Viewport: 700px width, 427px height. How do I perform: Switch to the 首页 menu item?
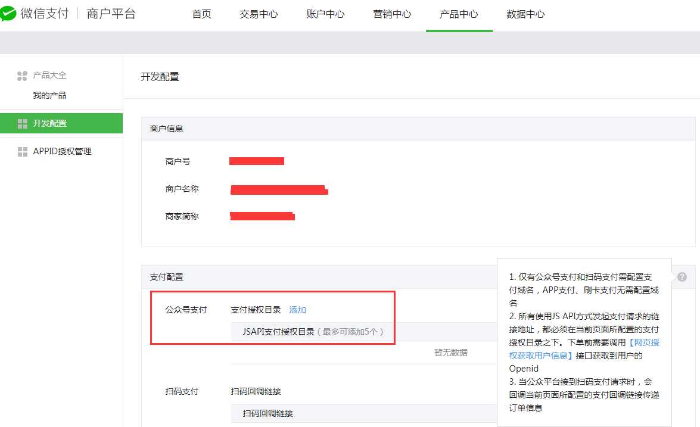click(x=201, y=14)
